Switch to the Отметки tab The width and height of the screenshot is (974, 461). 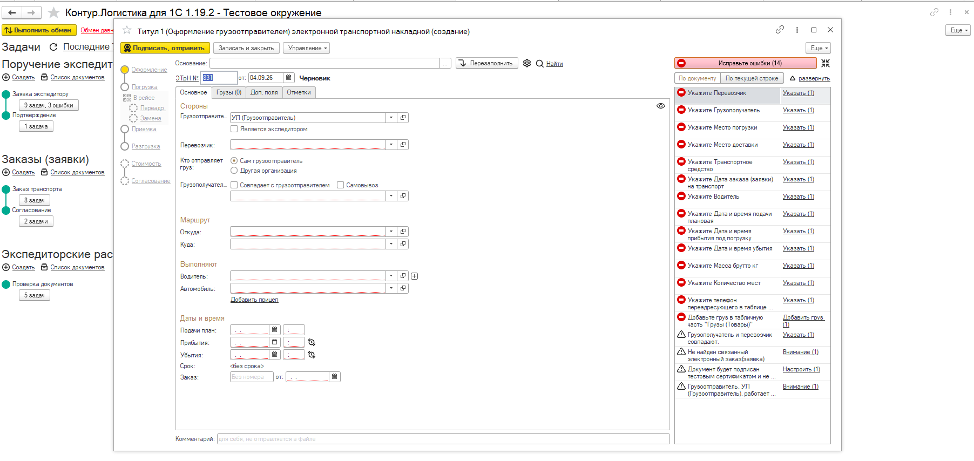(x=299, y=92)
